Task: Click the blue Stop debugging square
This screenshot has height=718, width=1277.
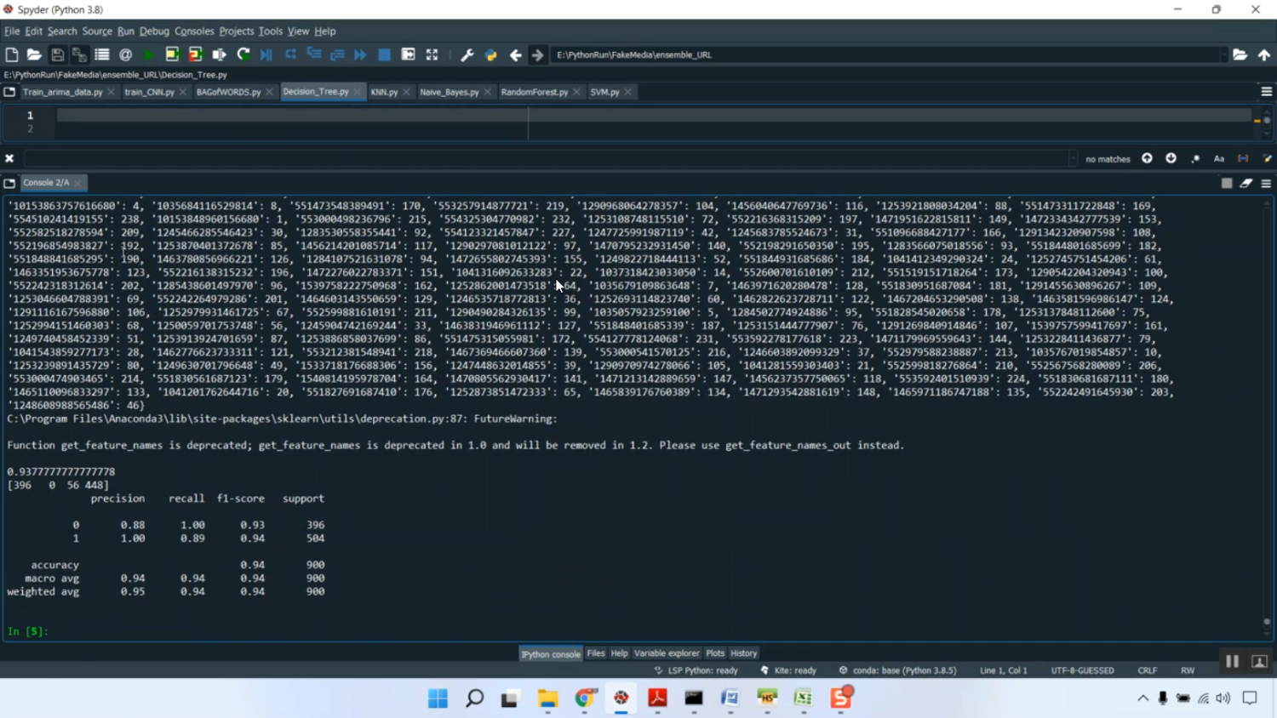Action: 384,54
